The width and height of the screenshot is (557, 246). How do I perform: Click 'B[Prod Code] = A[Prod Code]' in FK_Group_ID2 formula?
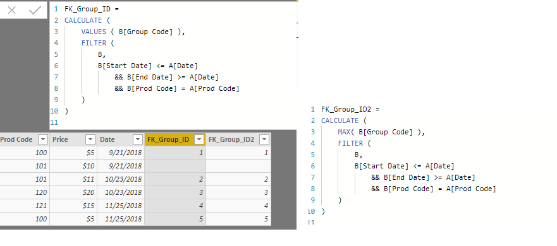click(x=439, y=189)
